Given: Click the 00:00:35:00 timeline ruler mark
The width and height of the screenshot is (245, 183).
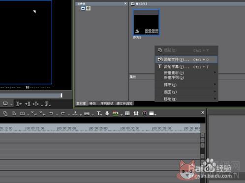Looking at the screenshot, I should (162, 128).
